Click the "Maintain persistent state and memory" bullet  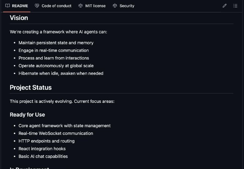coord(56,43)
